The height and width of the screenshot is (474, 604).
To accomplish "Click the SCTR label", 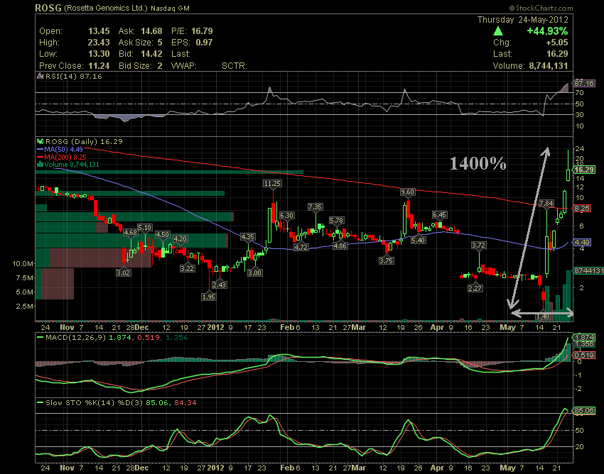I will point(234,66).
